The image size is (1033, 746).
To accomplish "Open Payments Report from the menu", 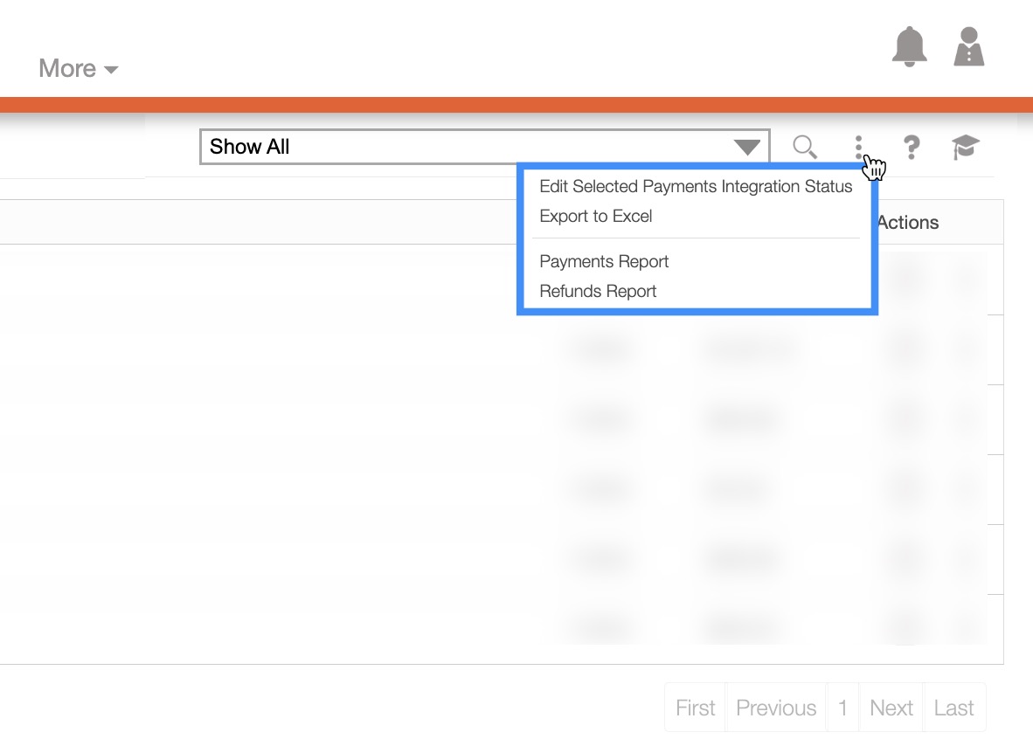I will point(604,261).
